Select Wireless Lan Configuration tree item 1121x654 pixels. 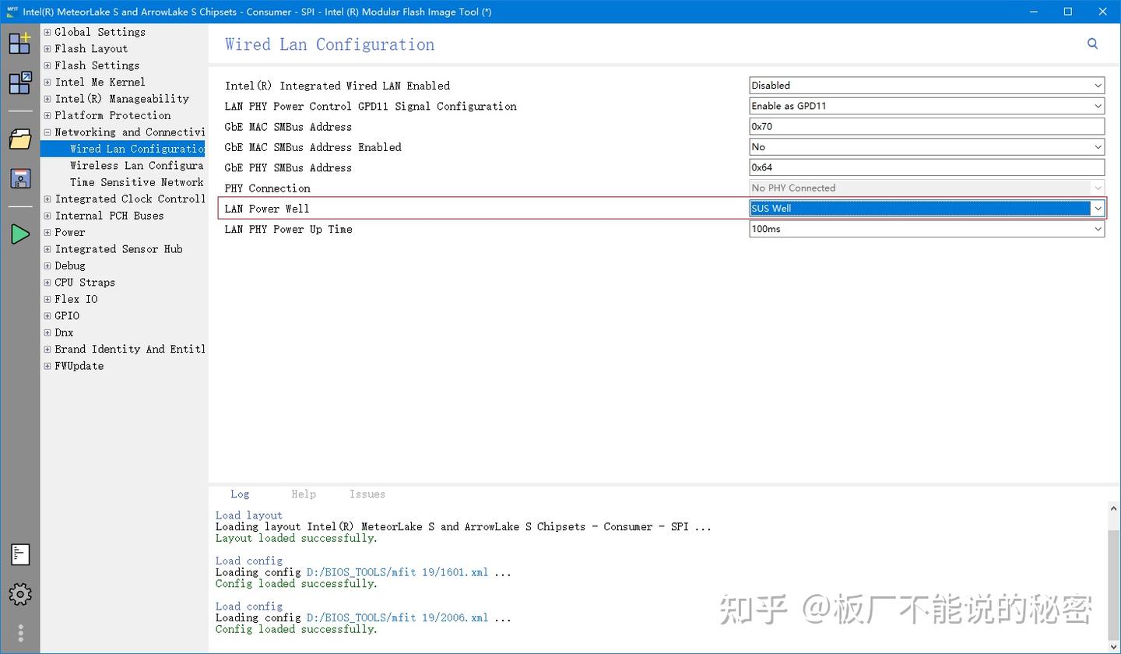click(x=137, y=165)
